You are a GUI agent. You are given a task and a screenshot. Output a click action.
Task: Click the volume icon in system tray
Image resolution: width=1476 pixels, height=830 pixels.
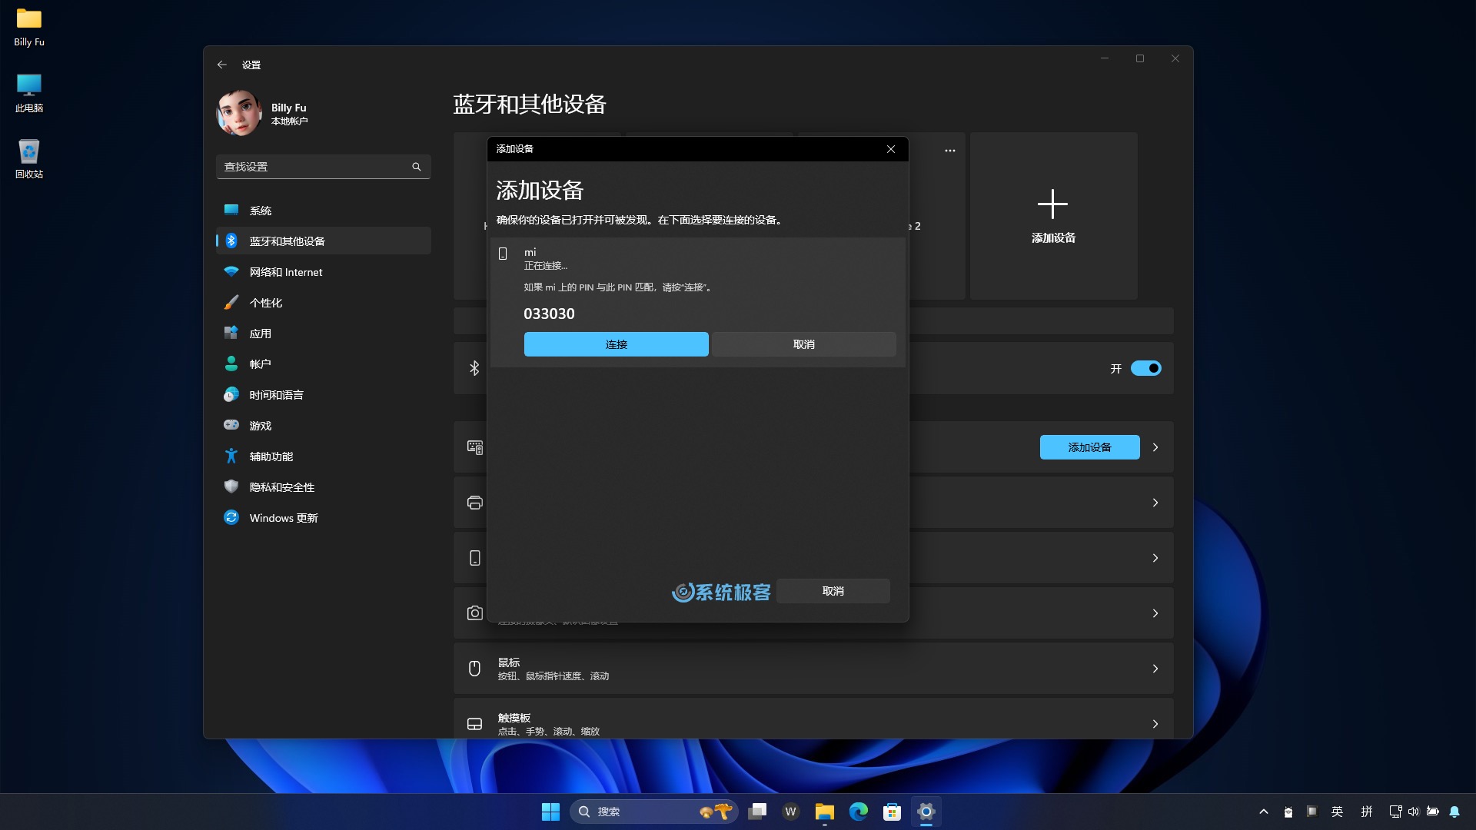point(1413,812)
